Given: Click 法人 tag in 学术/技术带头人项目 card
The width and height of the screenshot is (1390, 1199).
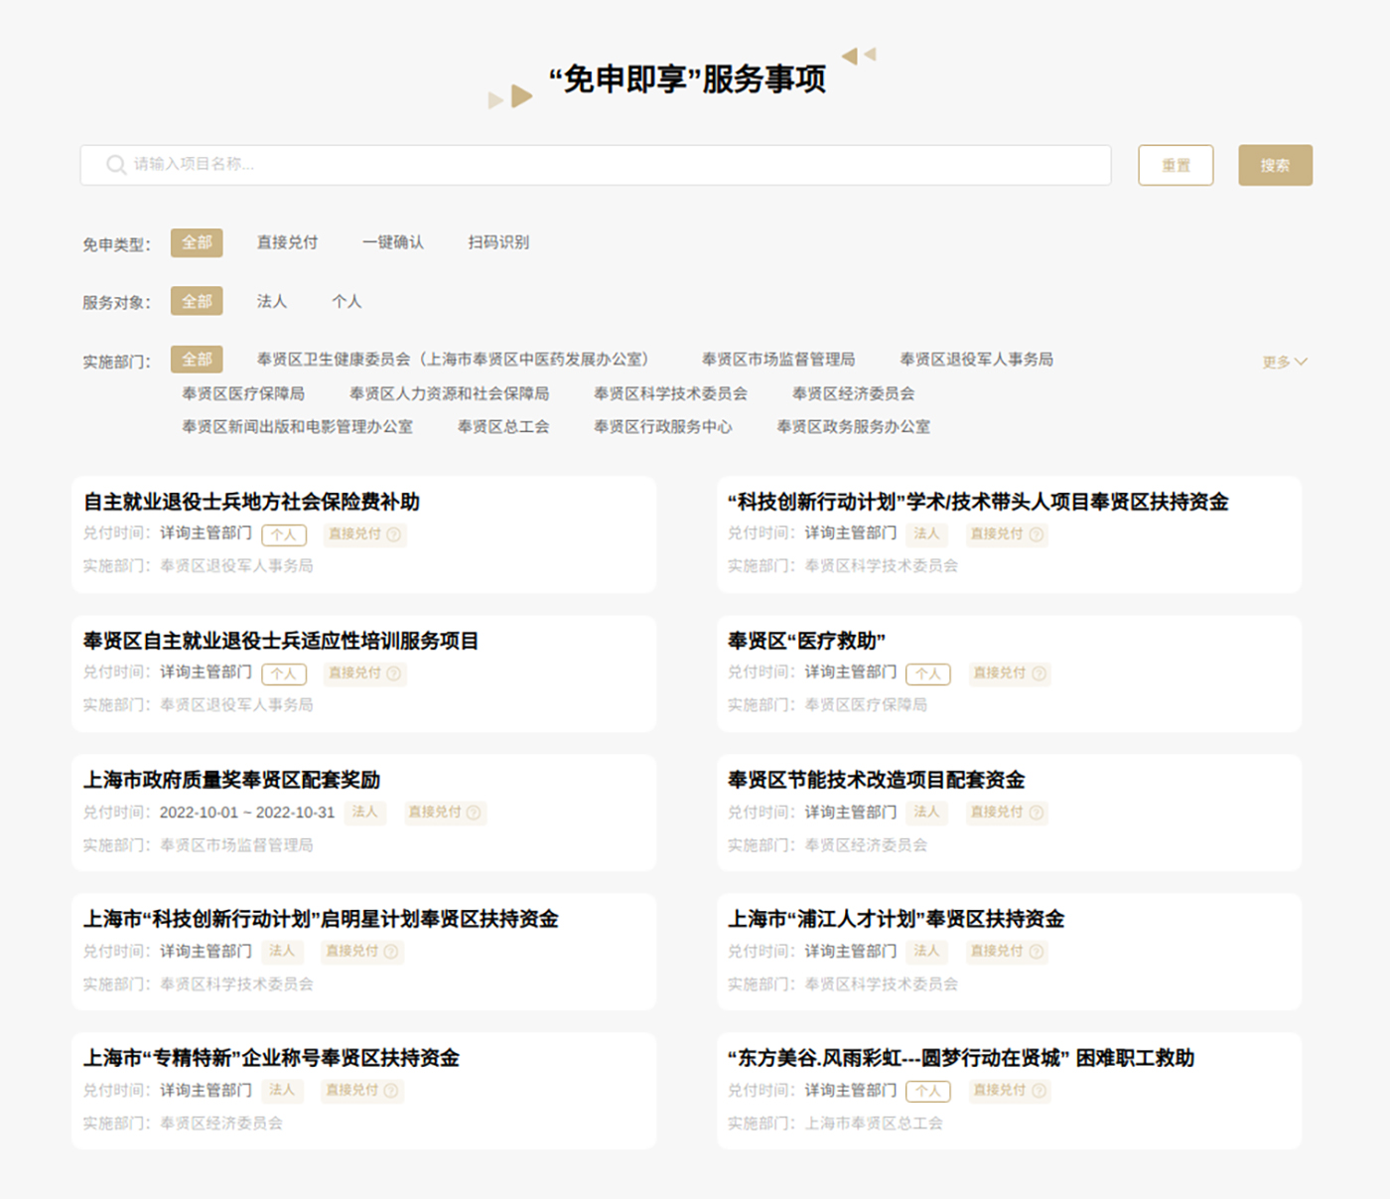Looking at the screenshot, I should 926,533.
